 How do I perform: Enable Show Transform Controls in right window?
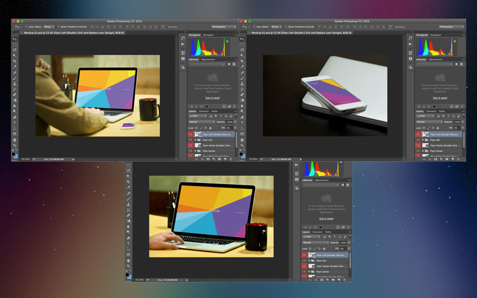[x=286, y=27]
